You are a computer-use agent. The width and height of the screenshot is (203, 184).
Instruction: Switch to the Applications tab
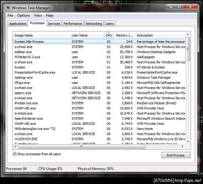18,24
